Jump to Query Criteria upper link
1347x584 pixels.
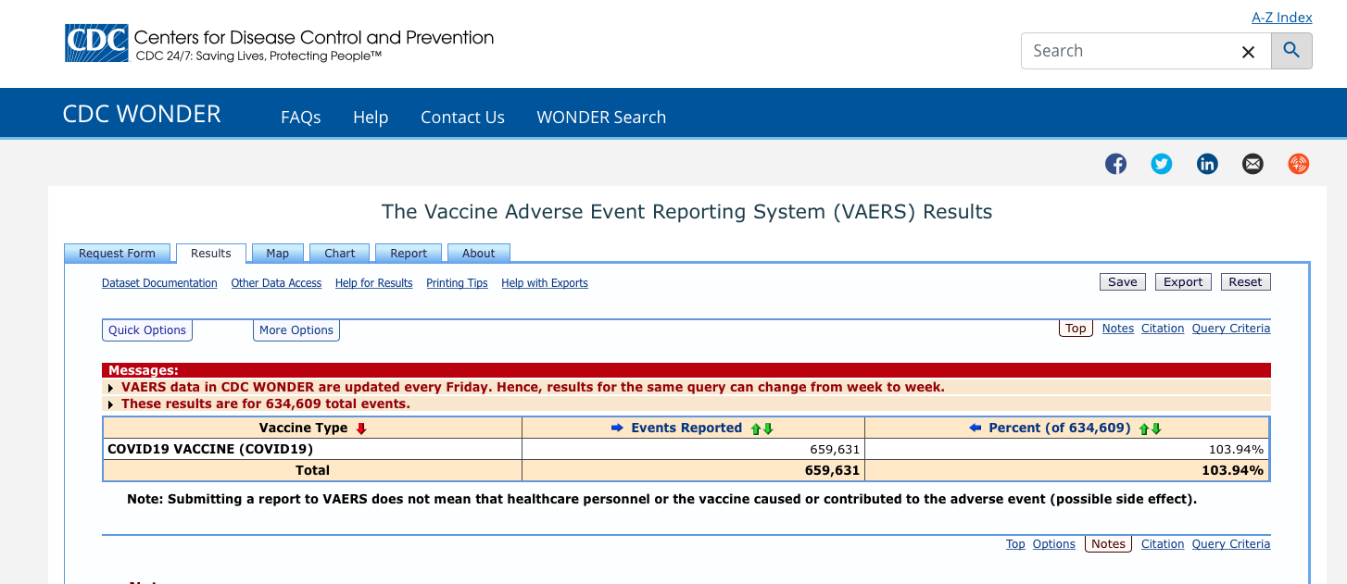point(1231,329)
